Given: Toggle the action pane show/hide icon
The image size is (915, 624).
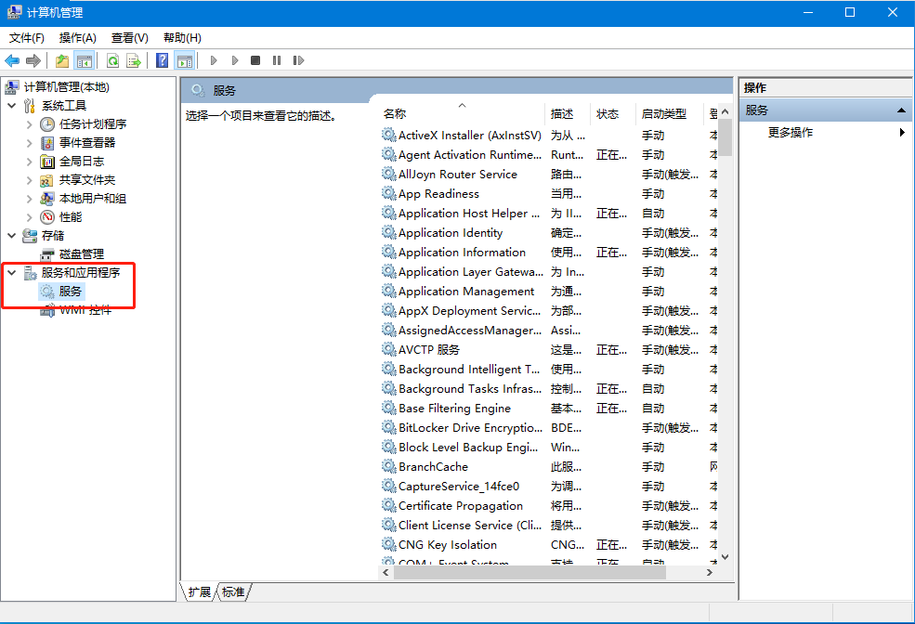Looking at the screenshot, I should pos(183,59).
